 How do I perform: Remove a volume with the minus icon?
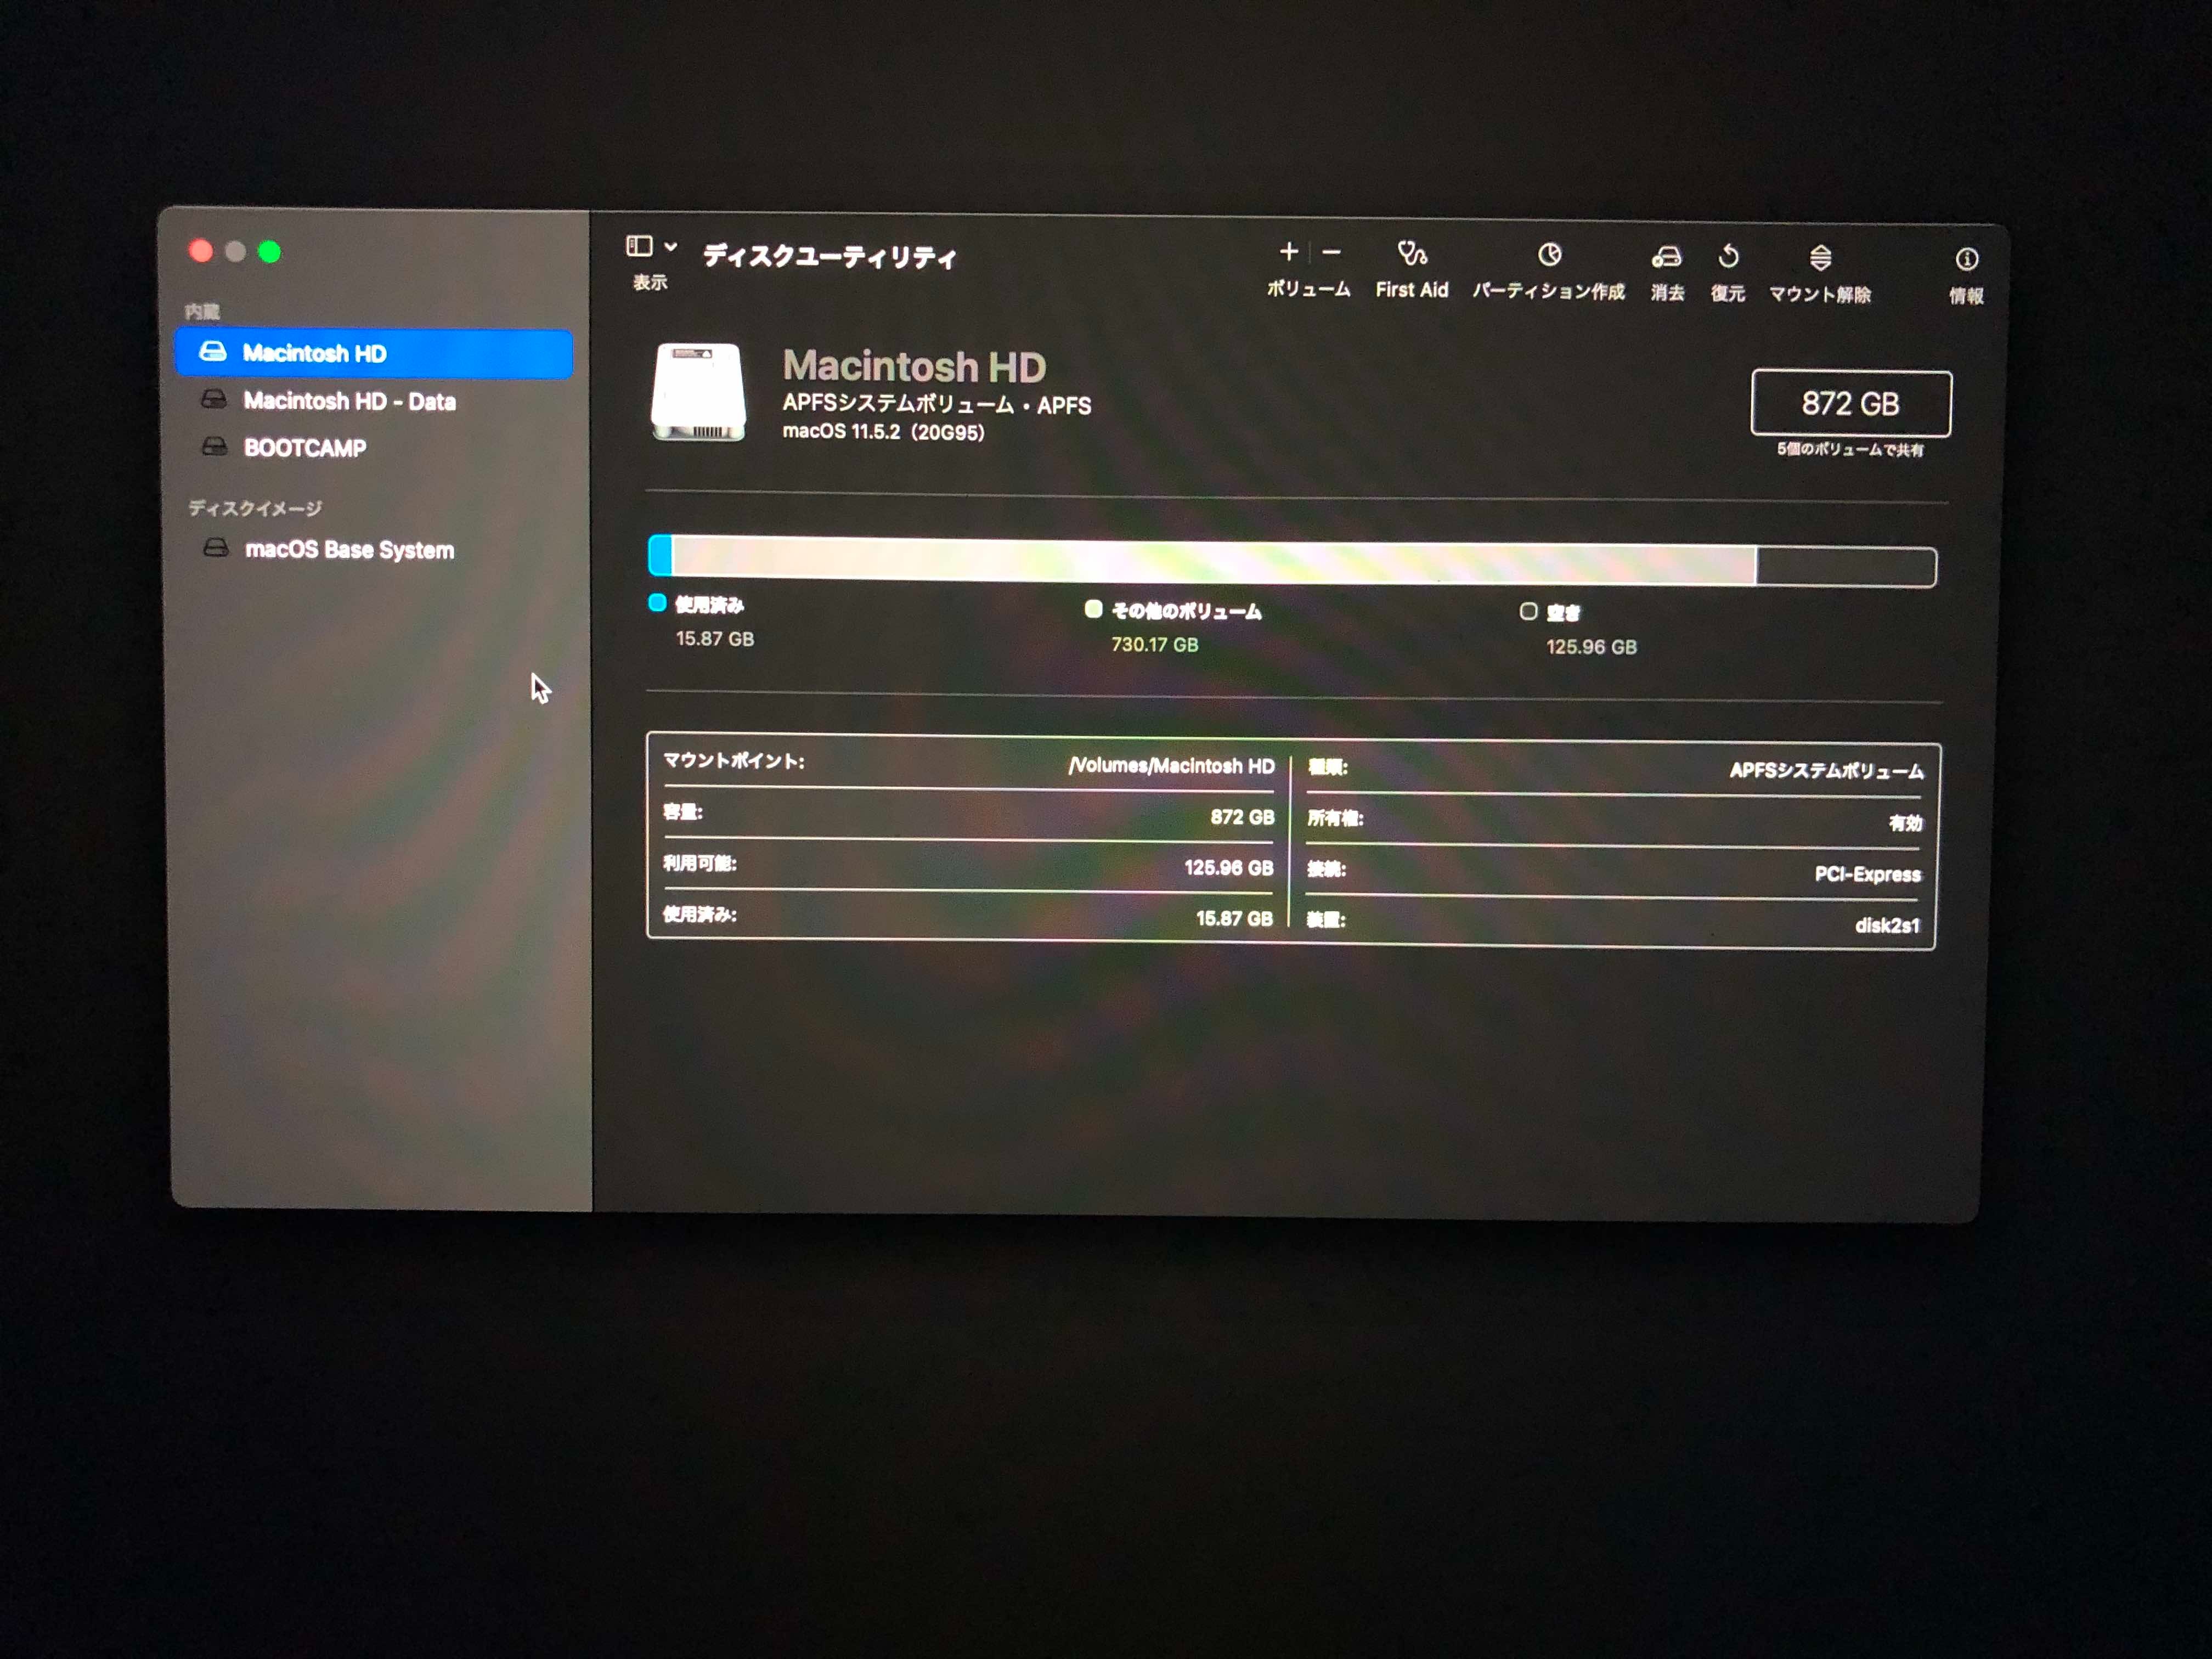1331,252
